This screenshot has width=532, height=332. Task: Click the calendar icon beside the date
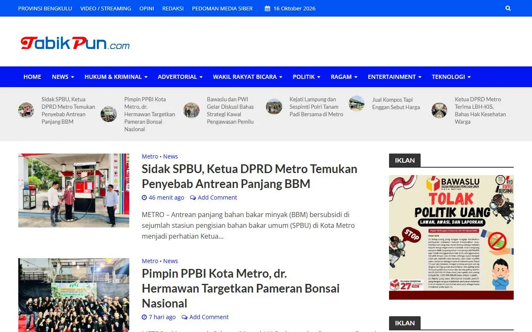[x=267, y=8]
